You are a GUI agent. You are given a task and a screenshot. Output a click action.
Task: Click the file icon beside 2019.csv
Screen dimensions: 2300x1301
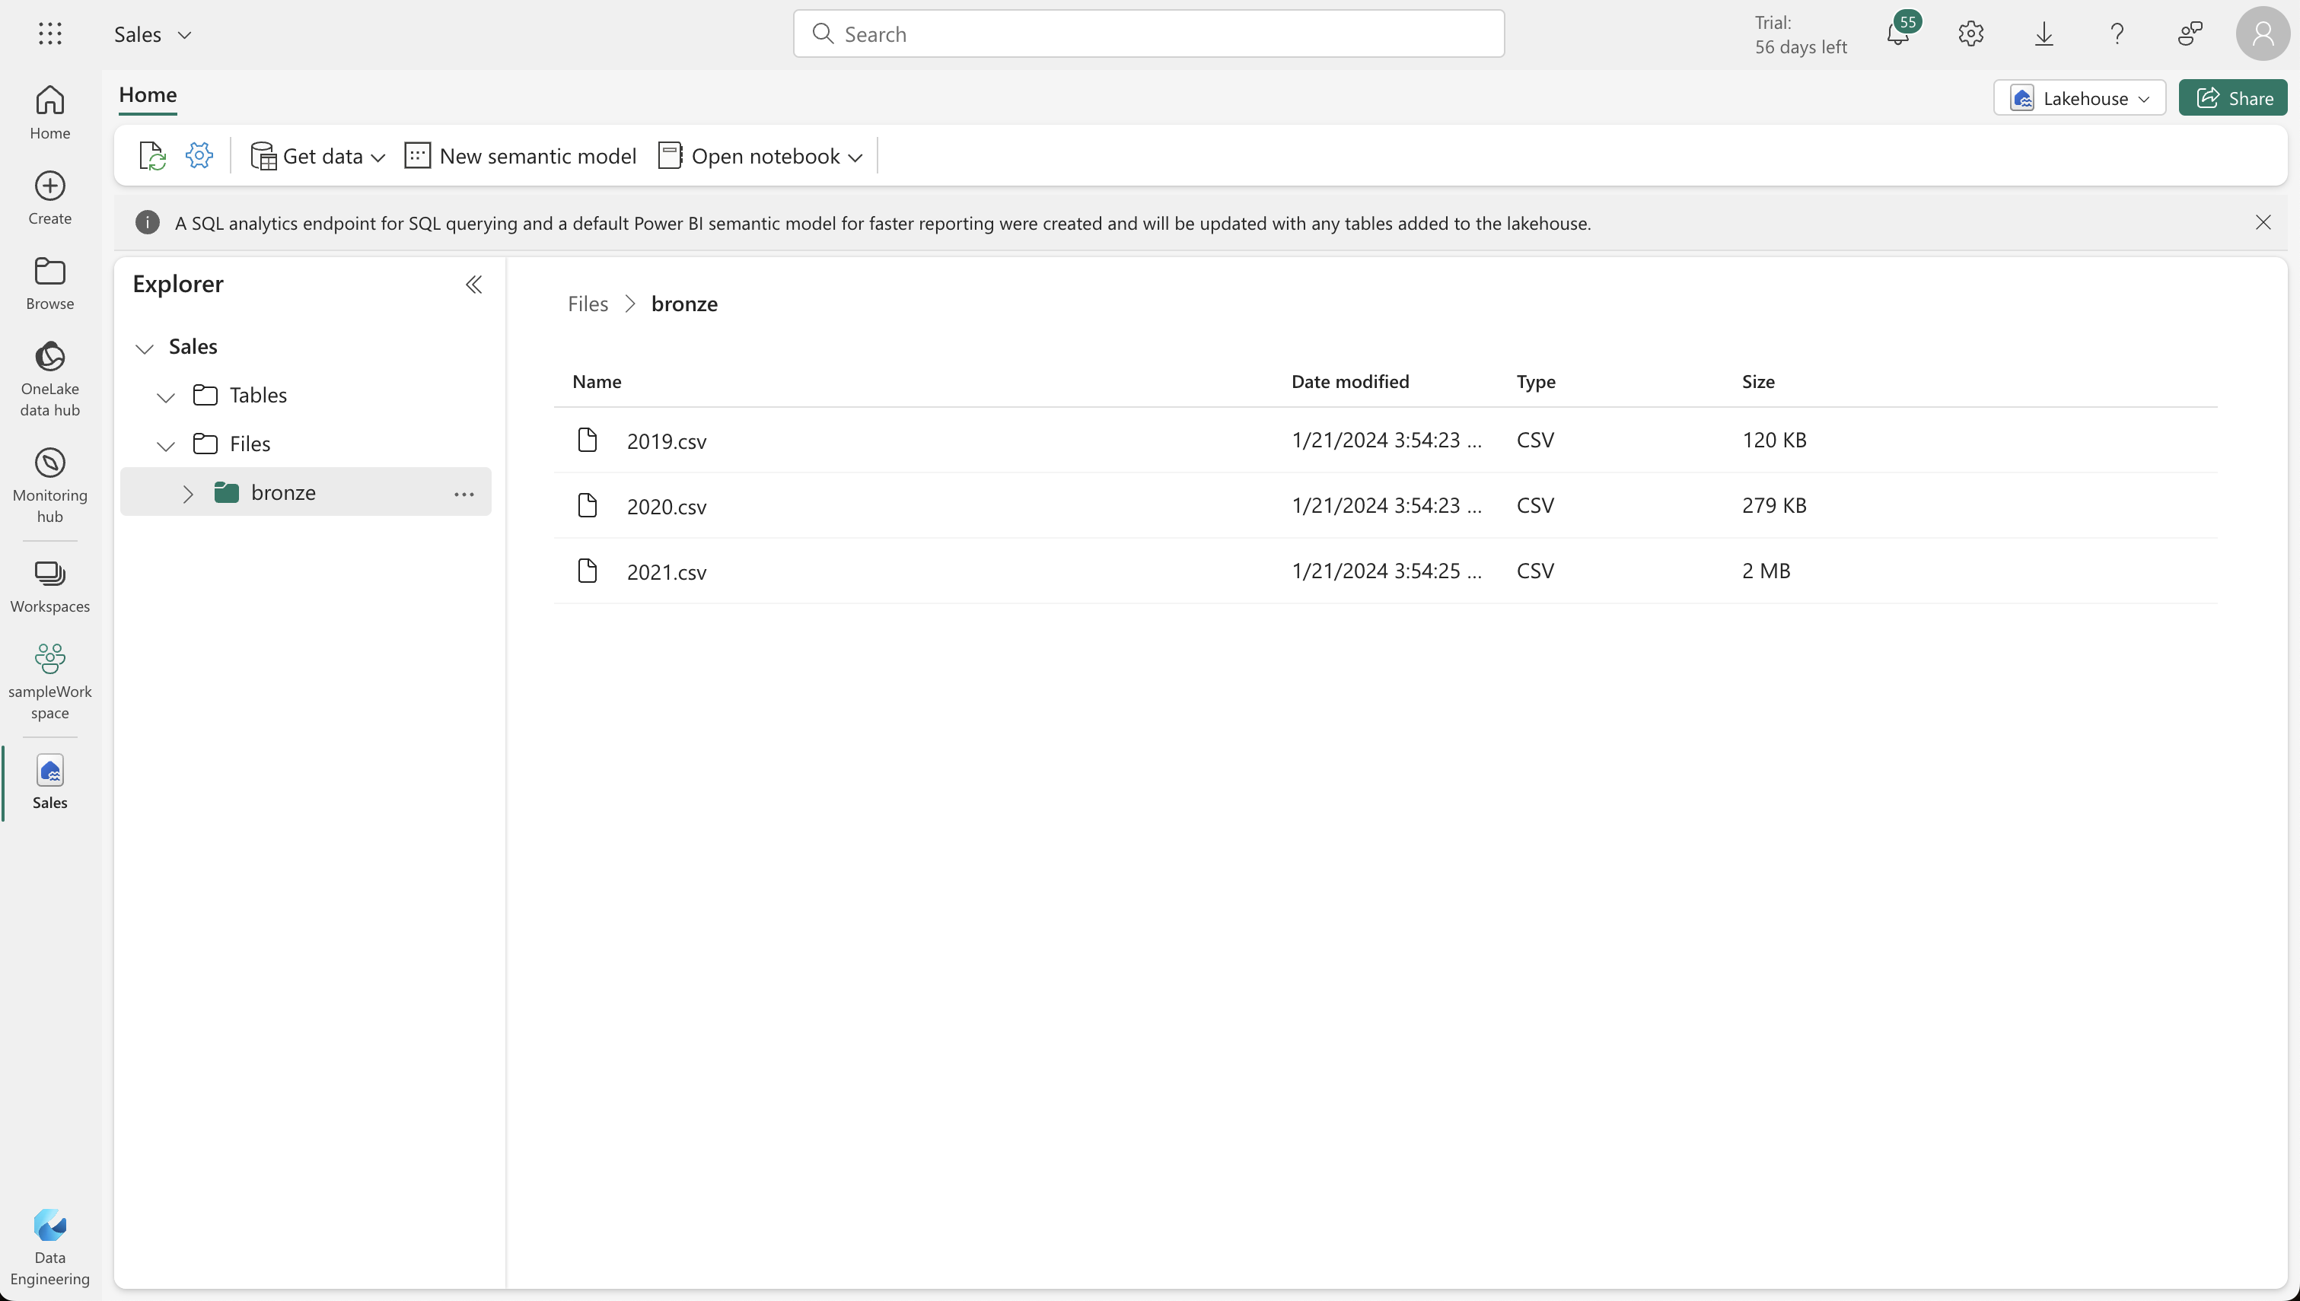[x=587, y=440]
